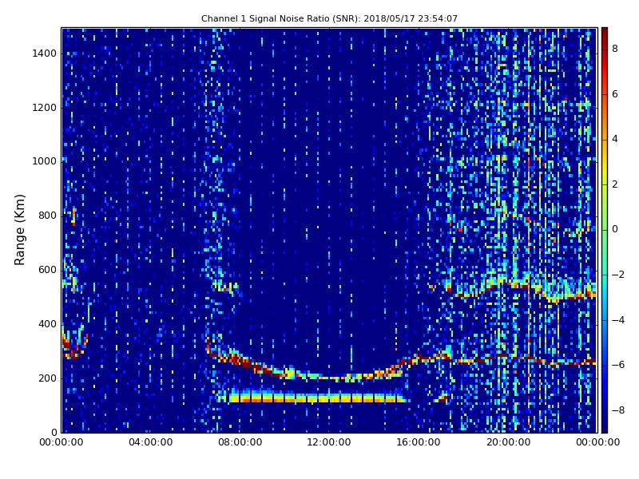
Task: Click the 1200 range tick label
Action: pyautogui.click(x=44, y=108)
